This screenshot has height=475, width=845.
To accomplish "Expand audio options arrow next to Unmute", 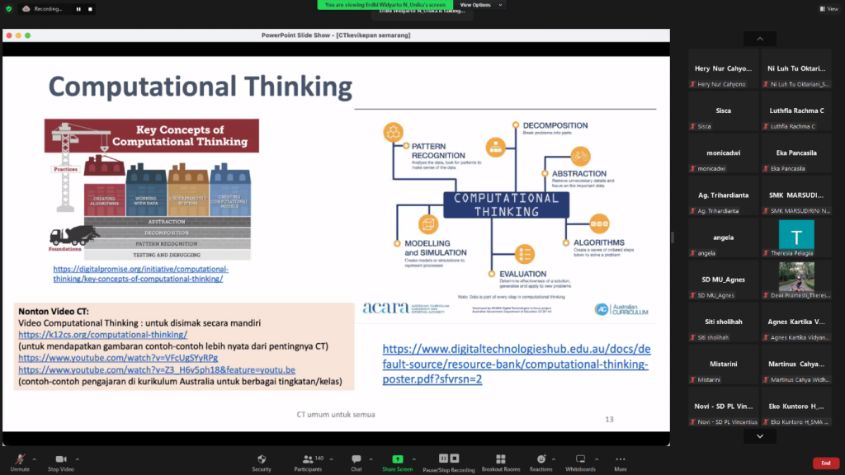I will (37, 459).
